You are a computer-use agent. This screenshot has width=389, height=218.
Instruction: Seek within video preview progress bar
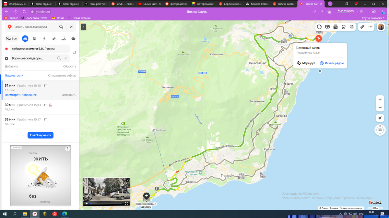[x=106, y=203]
